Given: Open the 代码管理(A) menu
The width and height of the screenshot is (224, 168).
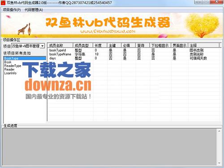Looking at the screenshot, I should (x=34, y=10).
